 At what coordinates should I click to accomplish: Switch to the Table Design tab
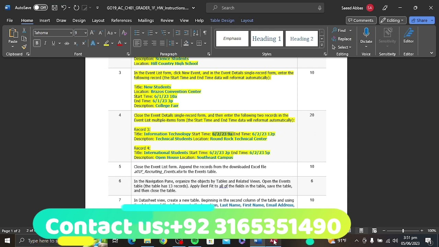click(x=222, y=21)
